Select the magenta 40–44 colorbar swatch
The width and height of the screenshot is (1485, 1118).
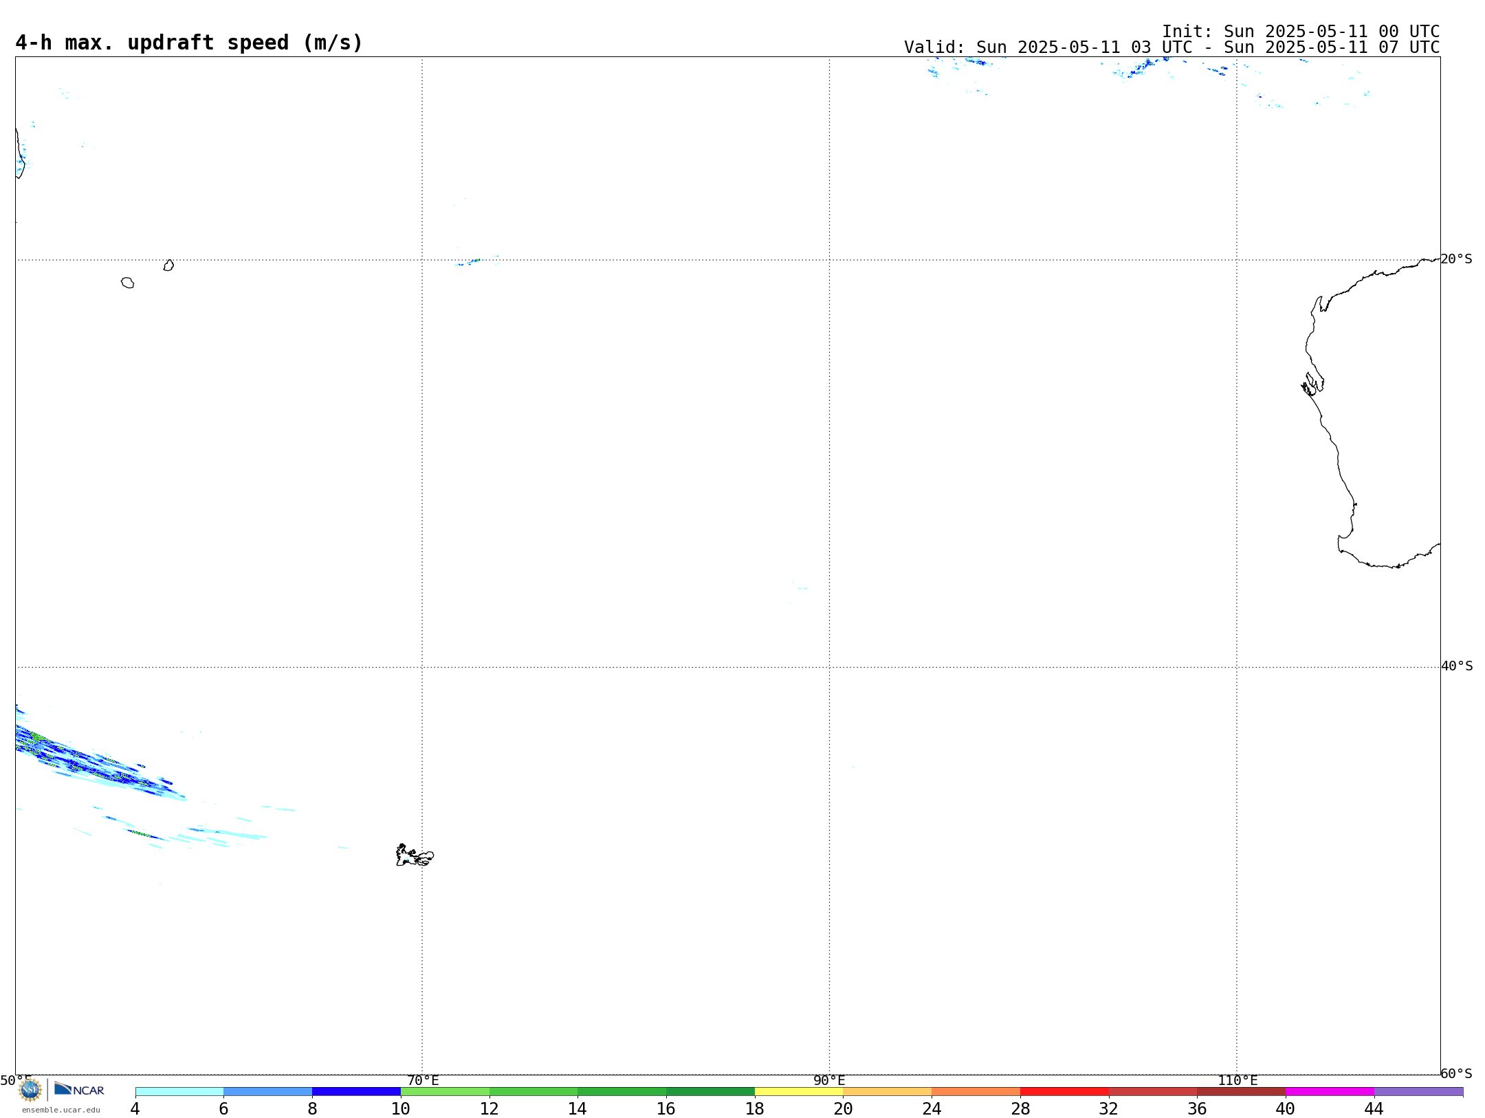point(1330,1091)
